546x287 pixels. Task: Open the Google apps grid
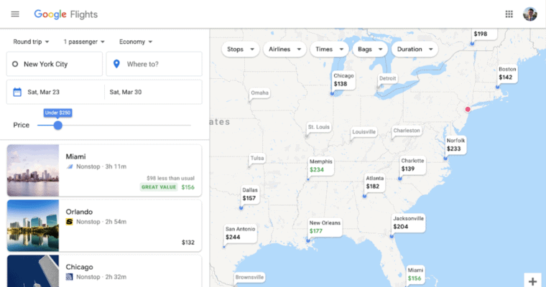click(509, 14)
